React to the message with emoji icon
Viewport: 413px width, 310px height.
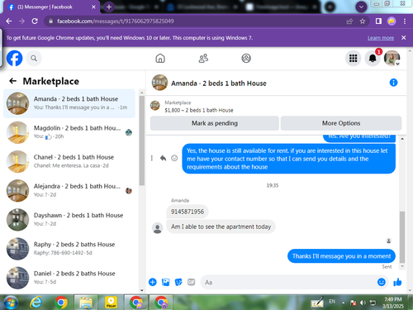pos(174,158)
